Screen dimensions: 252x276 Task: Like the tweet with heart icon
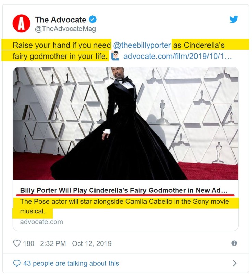[17, 243]
